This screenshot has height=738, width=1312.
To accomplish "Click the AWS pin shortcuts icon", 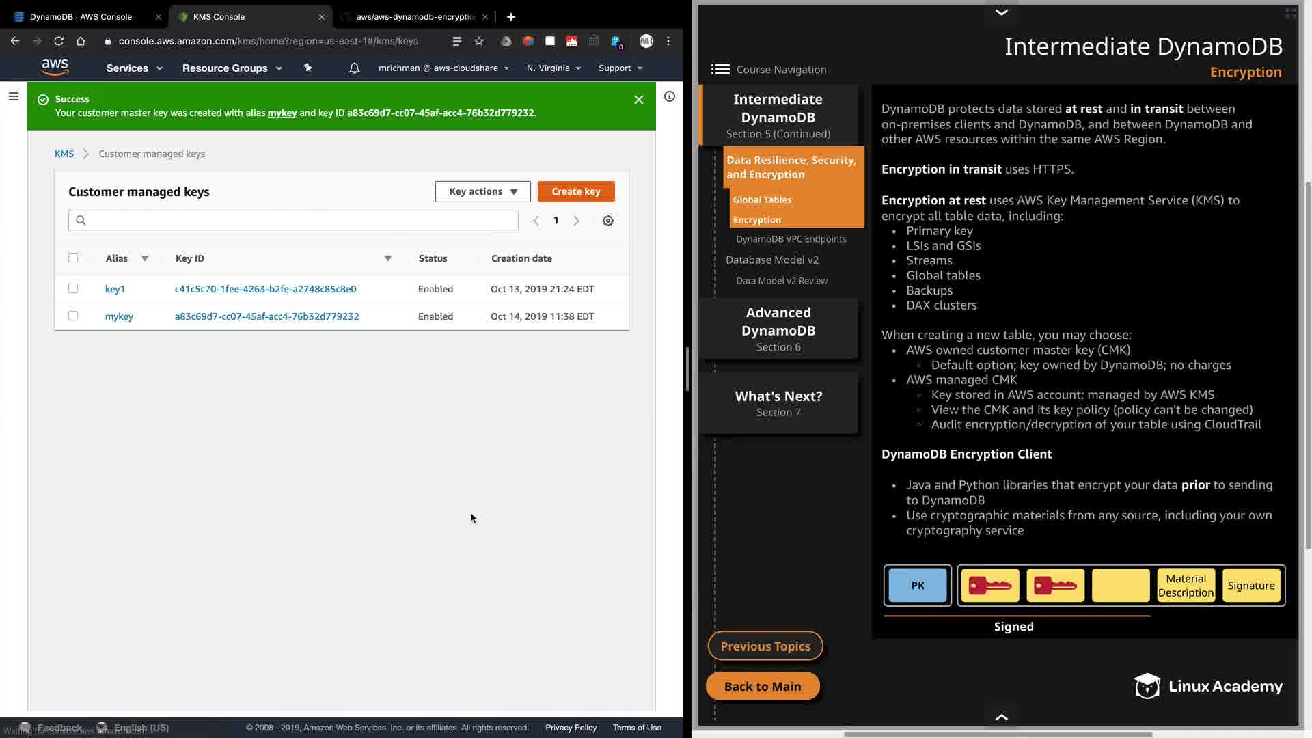I will click(307, 68).
